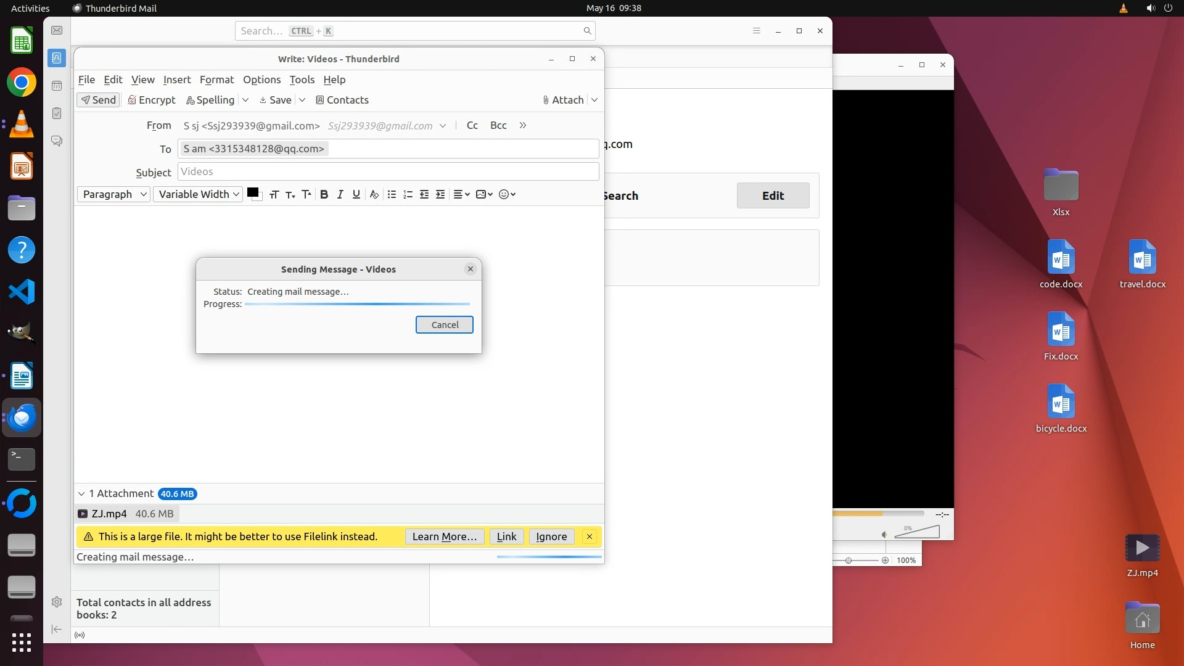The width and height of the screenshot is (1184, 666).
Task: Open the Variable Width font dropdown
Action: point(198,194)
